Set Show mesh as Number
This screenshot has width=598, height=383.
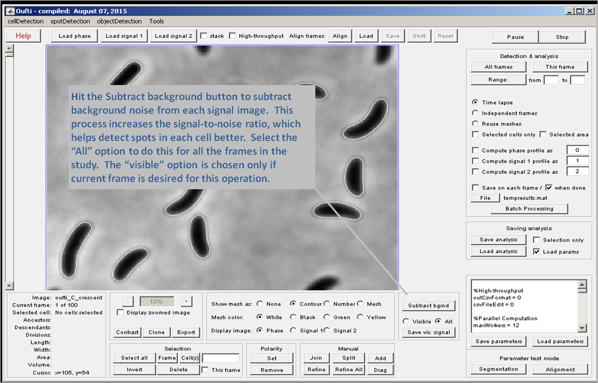(326, 304)
